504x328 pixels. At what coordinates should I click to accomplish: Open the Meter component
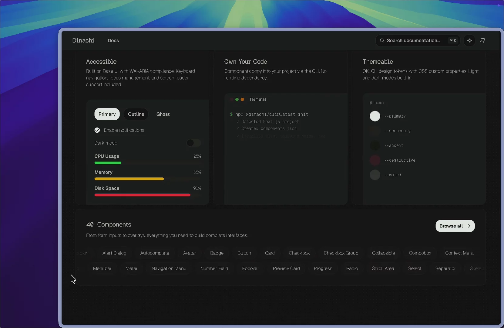point(131,268)
